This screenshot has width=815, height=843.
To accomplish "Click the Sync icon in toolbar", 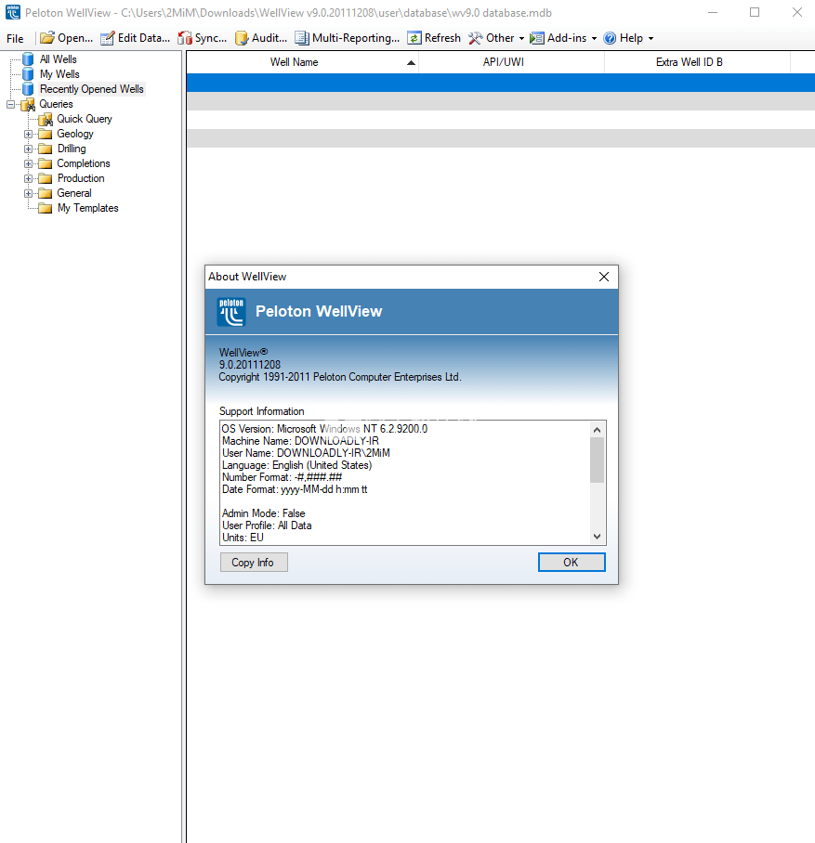I will click(185, 38).
